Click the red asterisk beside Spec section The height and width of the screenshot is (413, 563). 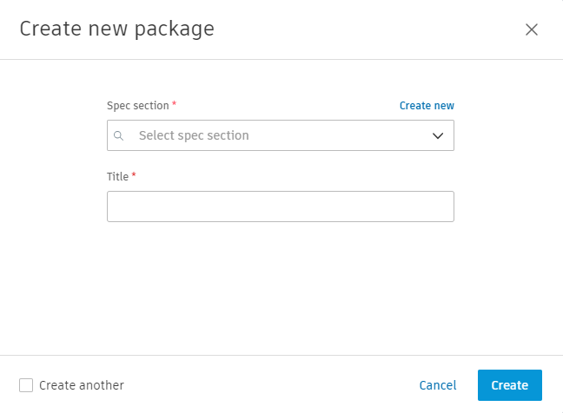pos(174,105)
